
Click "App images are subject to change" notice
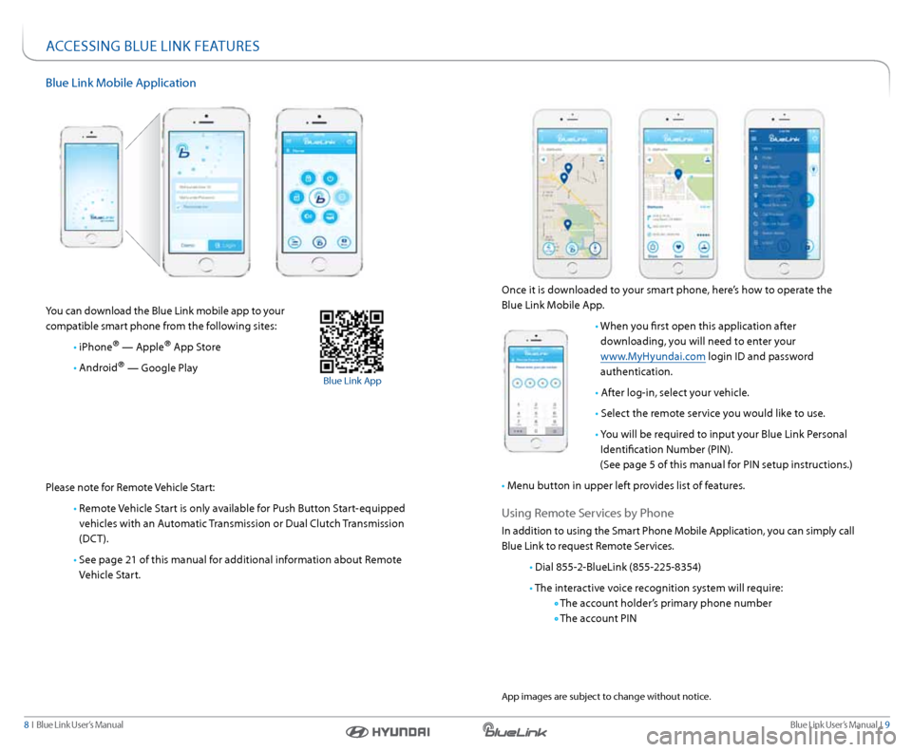click(606, 696)
